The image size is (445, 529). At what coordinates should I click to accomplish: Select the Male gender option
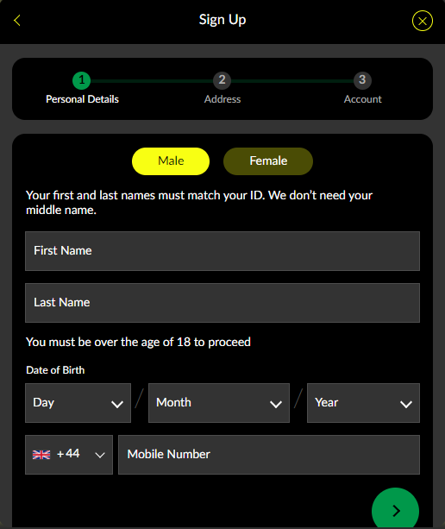pyautogui.click(x=171, y=161)
